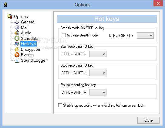Close the Options window with red X
The width and height of the screenshot is (165, 128).
click(x=158, y=3)
